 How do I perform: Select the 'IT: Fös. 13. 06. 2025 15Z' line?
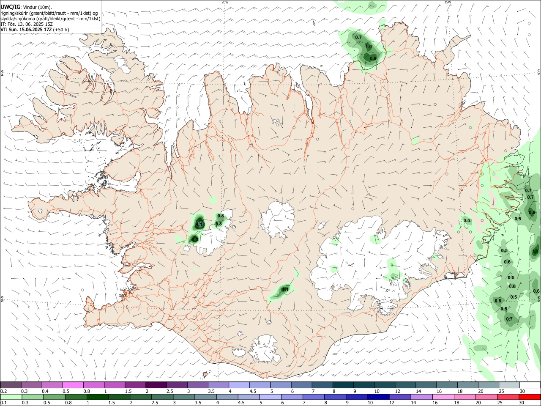coord(27,24)
